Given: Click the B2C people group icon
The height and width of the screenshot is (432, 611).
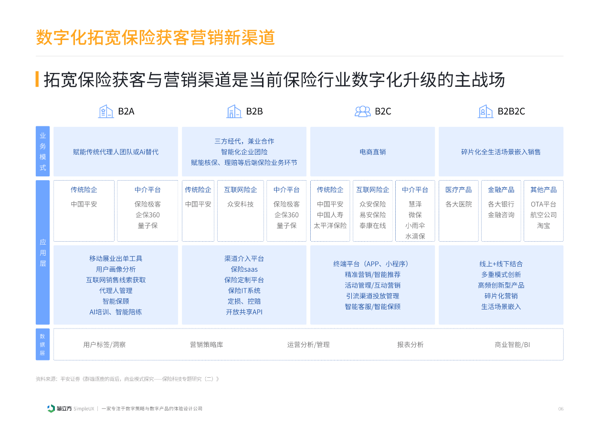Looking at the screenshot, I should coord(363,112).
